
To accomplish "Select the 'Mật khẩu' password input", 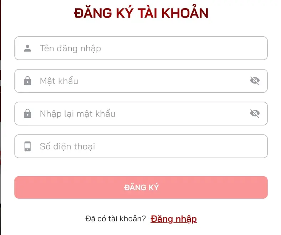I will [143, 81].
